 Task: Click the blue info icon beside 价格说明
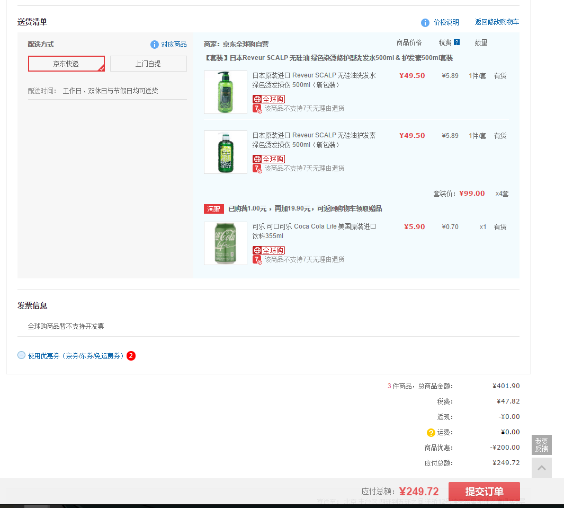tap(425, 23)
